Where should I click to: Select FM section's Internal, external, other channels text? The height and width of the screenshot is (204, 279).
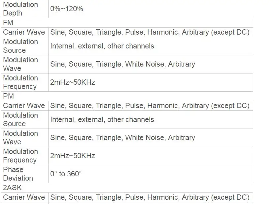[x=102, y=46]
